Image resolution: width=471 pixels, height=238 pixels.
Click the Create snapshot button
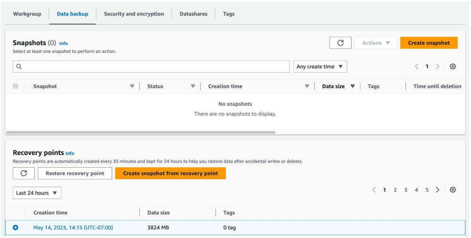tap(428, 43)
